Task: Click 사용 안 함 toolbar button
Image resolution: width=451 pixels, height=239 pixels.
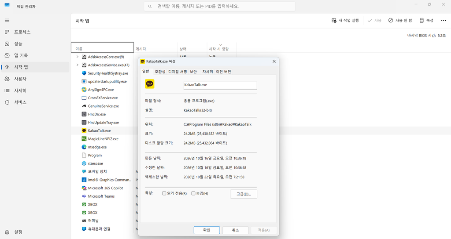Action: click(x=400, y=20)
